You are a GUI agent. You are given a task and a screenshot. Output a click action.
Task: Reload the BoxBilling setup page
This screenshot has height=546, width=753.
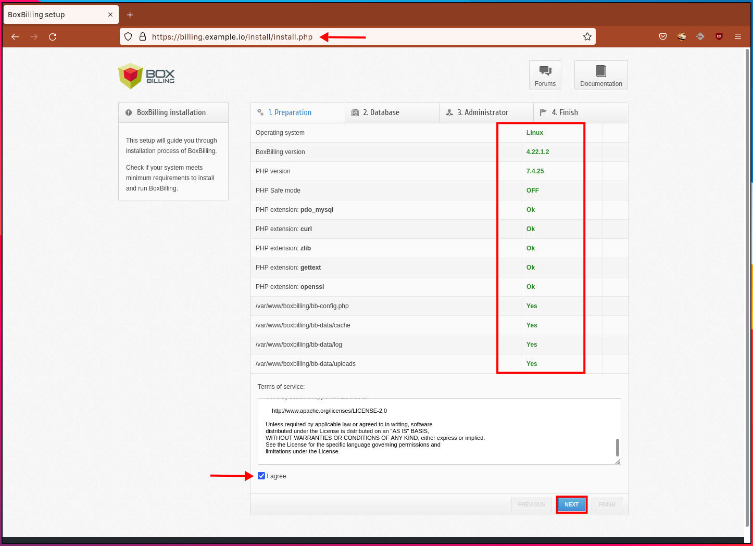(x=53, y=36)
